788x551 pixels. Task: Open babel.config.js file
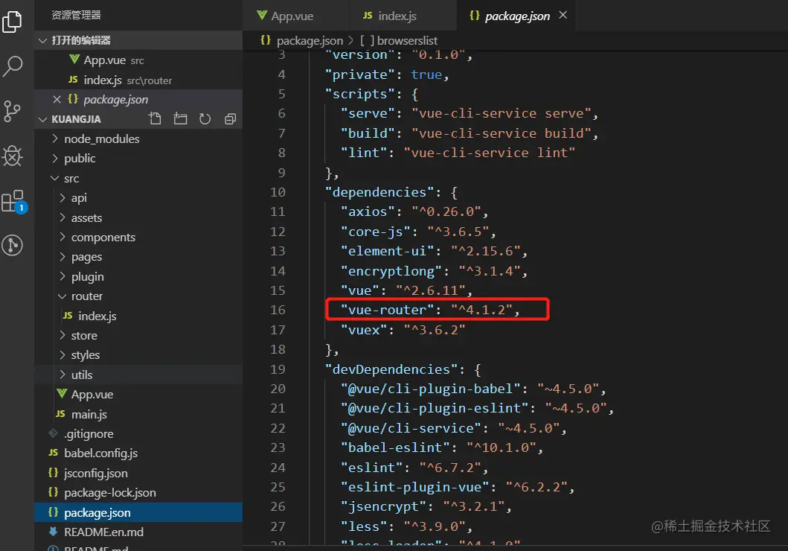pyautogui.click(x=138, y=453)
